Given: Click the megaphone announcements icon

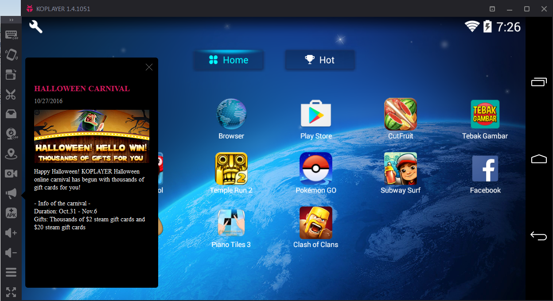Looking at the screenshot, I should [x=11, y=193].
